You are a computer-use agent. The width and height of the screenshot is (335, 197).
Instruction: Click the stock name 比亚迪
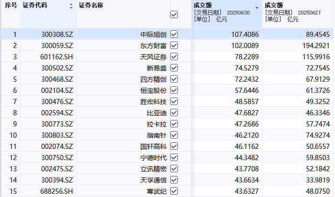(157, 113)
